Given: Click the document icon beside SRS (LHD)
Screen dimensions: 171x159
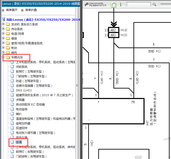Looking at the screenshot, I should [12, 90].
